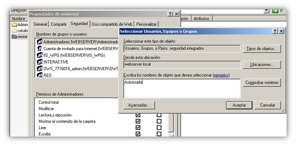Open the Uso compartido de Web tab
Screen dimensions: 296x146
[x=112, y=24]
